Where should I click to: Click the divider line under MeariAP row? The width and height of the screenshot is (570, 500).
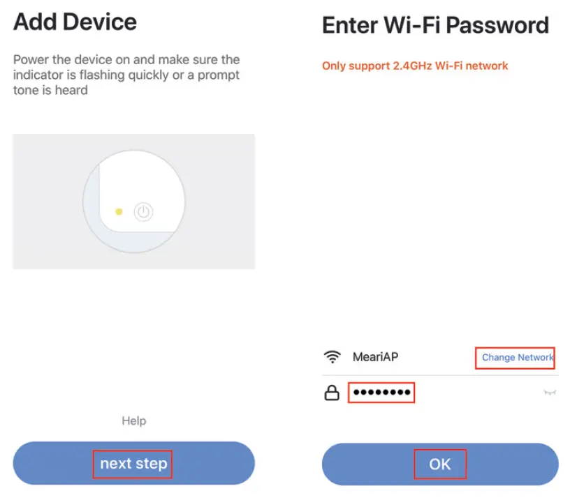coord(440,375)
